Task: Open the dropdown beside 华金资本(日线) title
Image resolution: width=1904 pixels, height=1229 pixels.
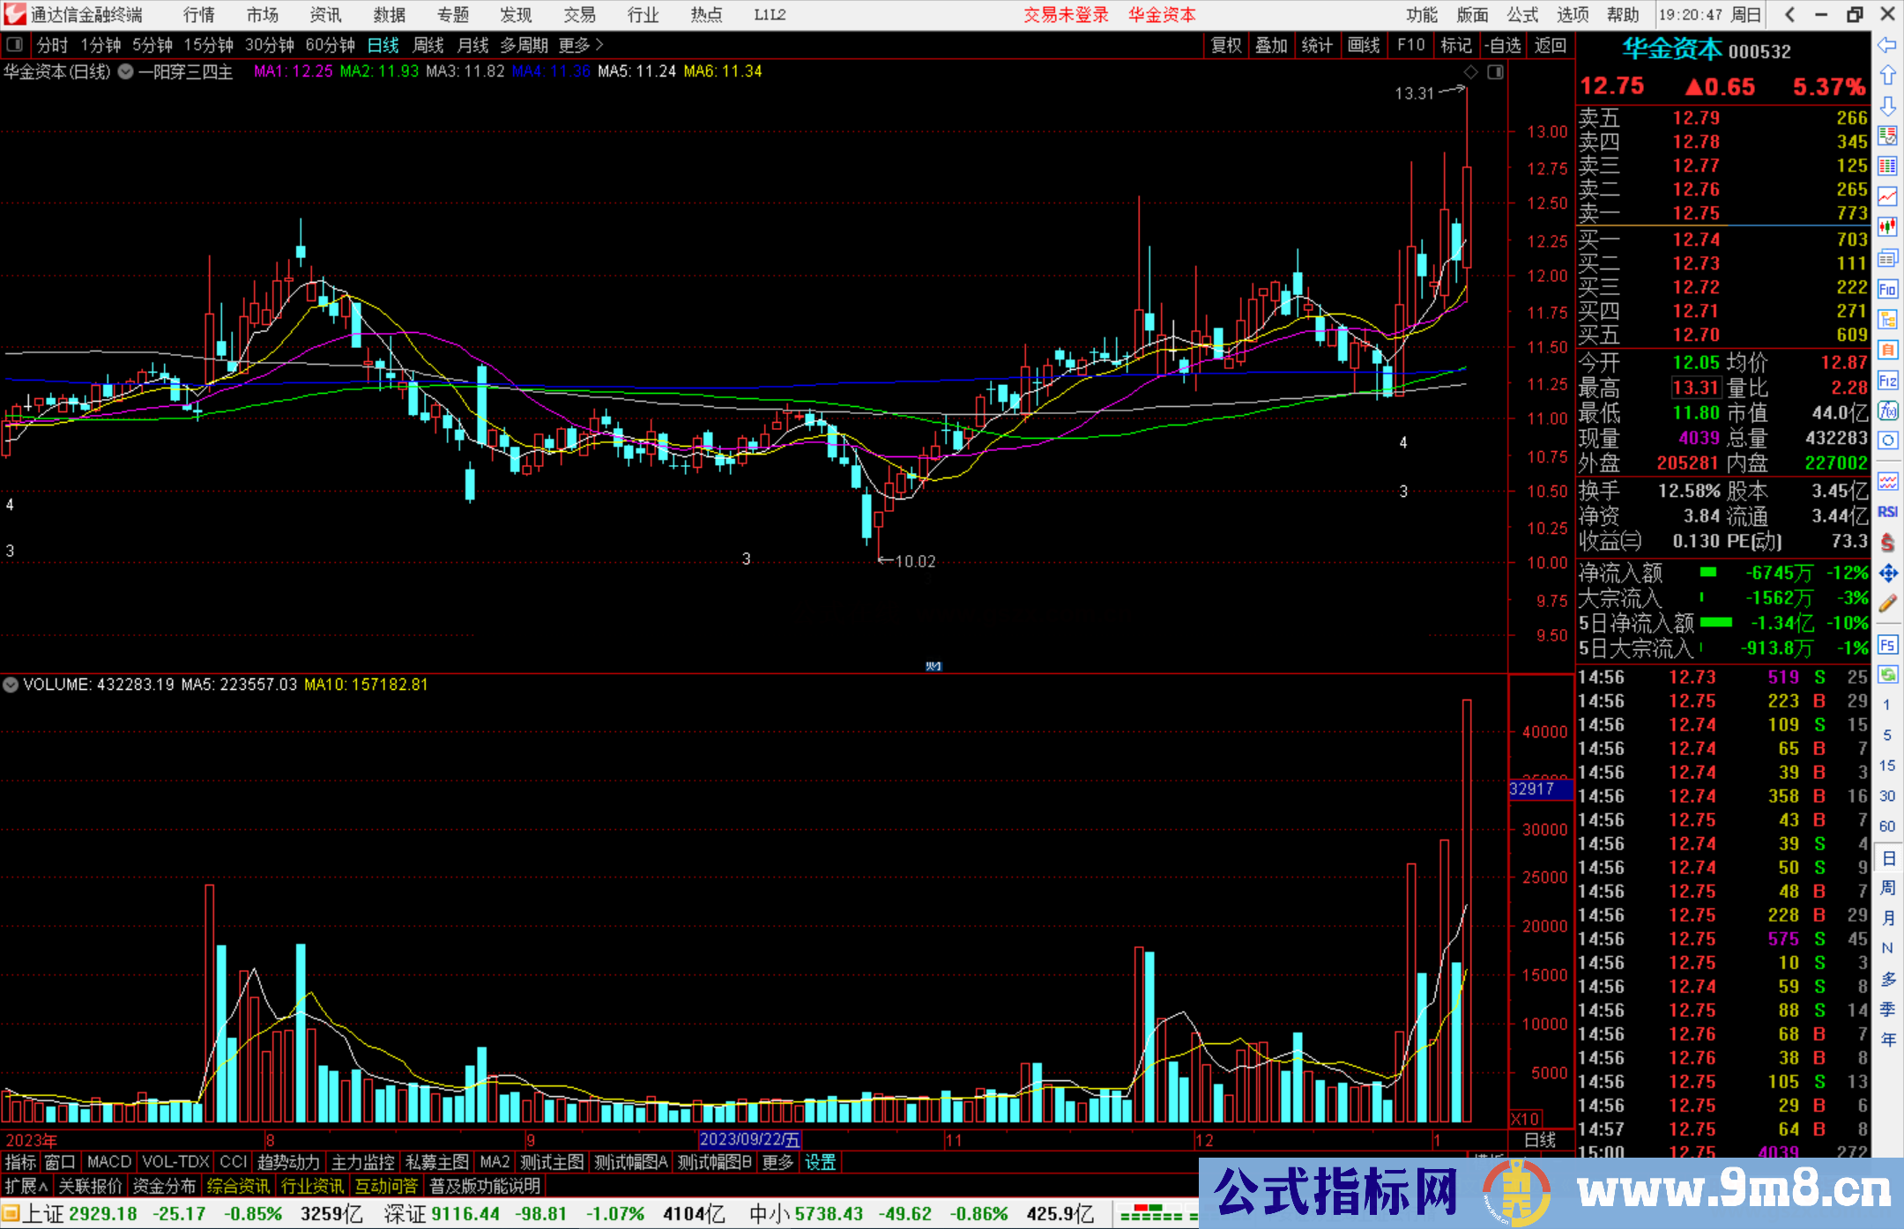Action: 126,72
